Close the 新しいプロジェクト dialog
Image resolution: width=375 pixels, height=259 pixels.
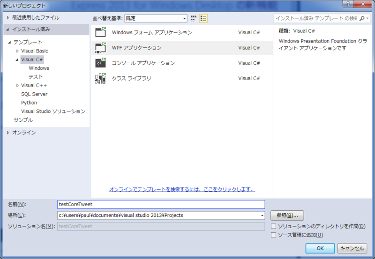(x=363, y=4)
